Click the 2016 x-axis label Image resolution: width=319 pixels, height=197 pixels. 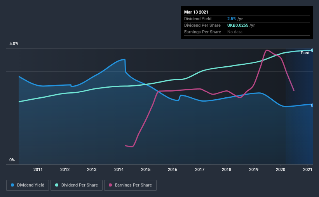coord(173,169)
